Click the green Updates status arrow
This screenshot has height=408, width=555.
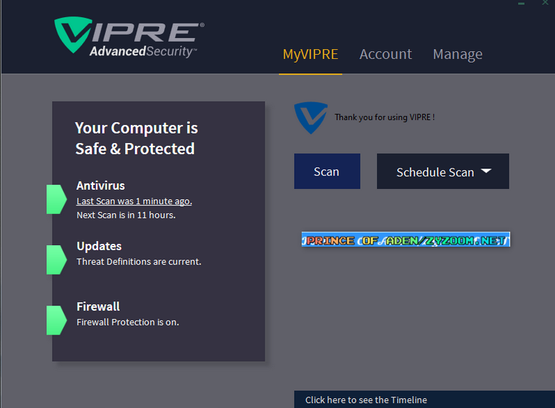coord(57,260)
